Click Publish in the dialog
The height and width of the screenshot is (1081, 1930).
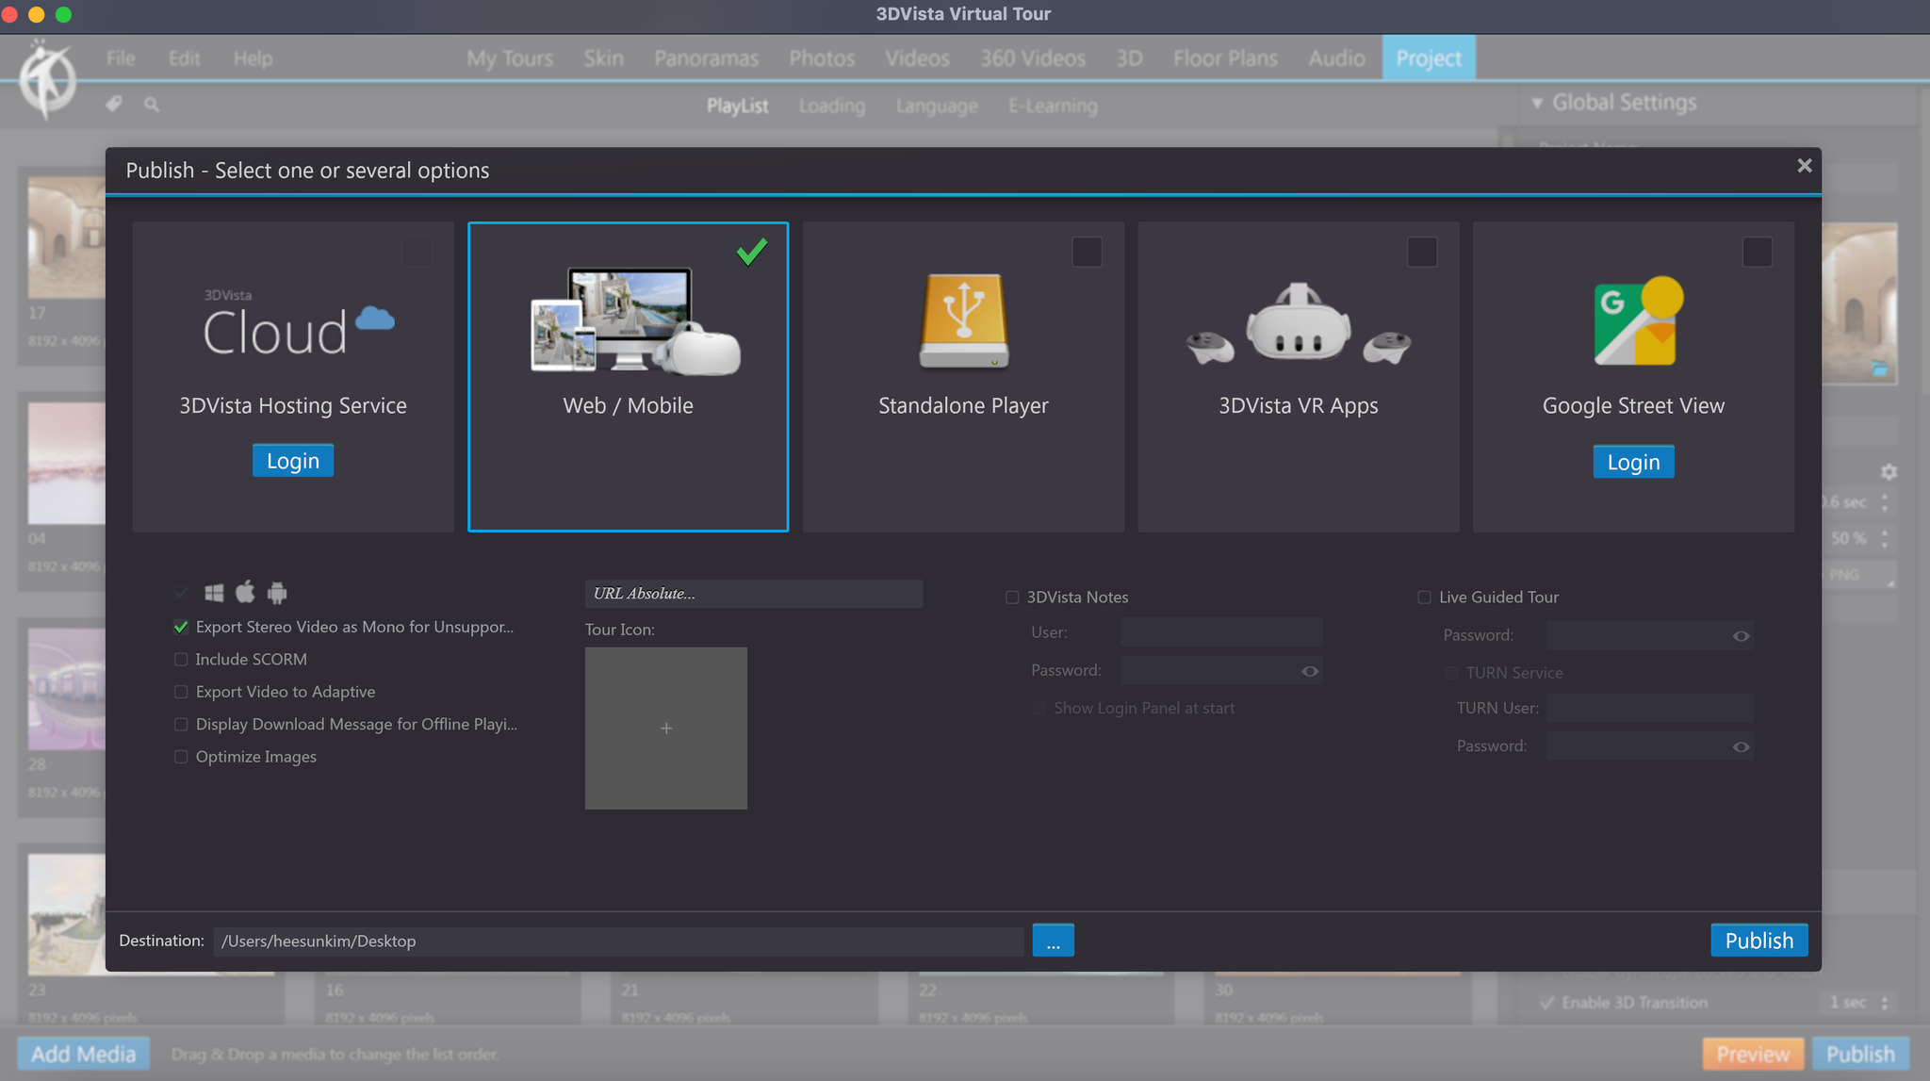click(1758, 941)
